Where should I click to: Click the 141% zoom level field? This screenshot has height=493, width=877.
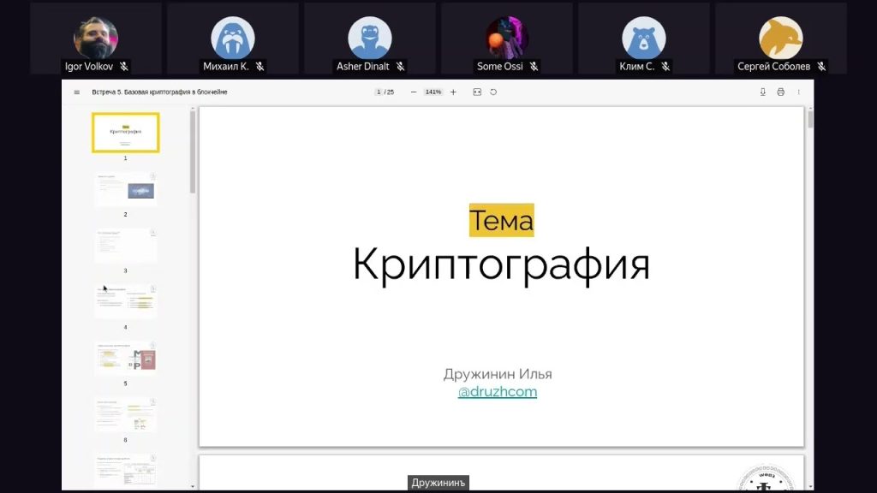coord(433,92)
